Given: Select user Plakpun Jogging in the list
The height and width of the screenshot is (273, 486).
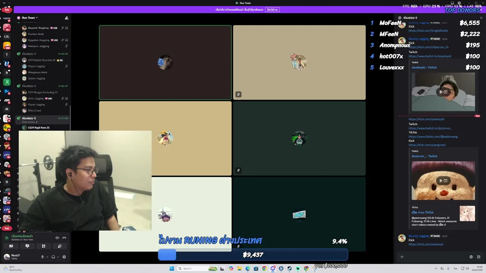Looking at the screenshot, I should (x=38, y=46).
